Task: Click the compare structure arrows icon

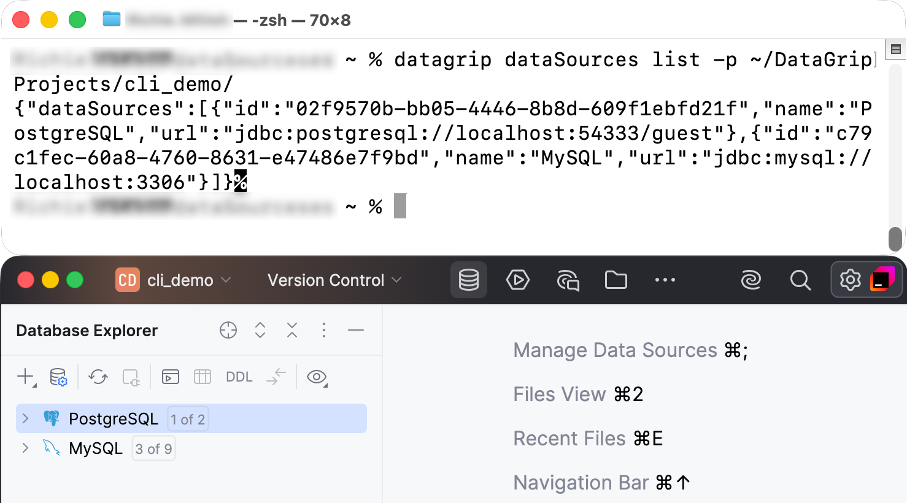Action: pos(277,377)
